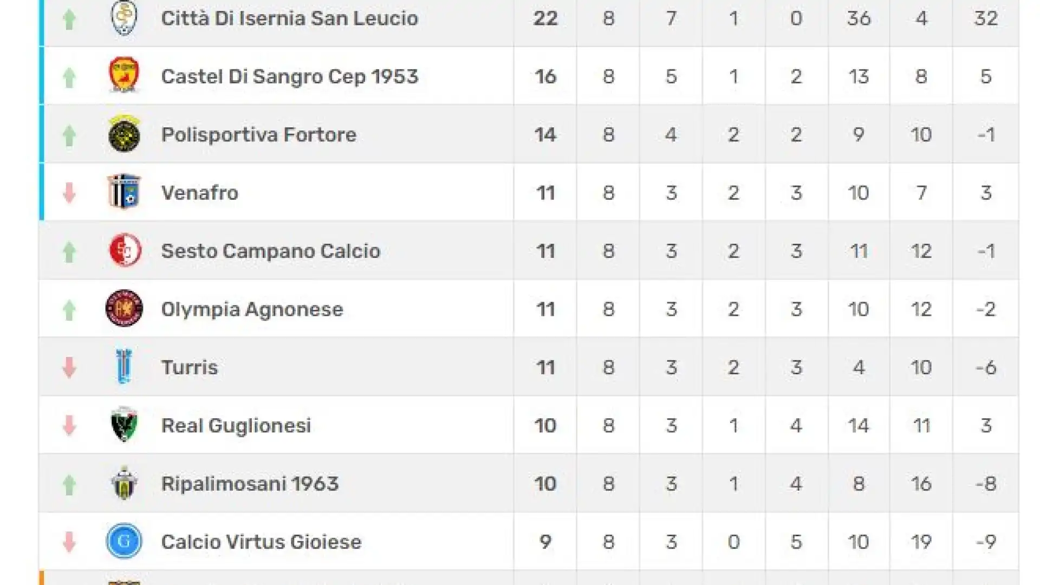
Task: Click the Calcio Virtus Gioiese blue G logo
Action: 124,541
